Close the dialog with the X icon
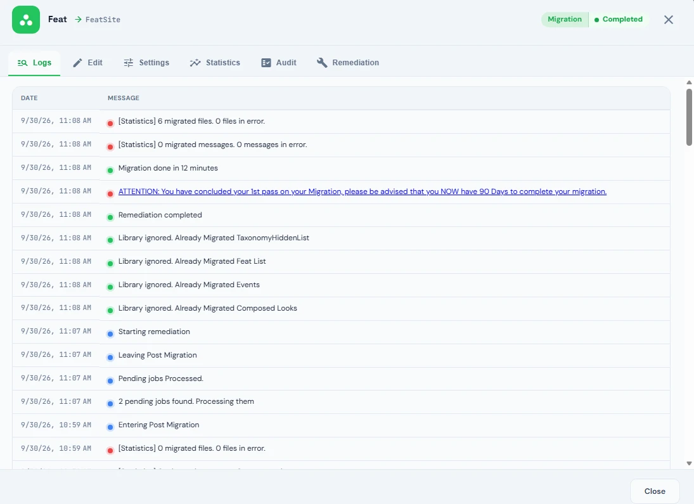694x504 pixels. click(x=668, y=20)
